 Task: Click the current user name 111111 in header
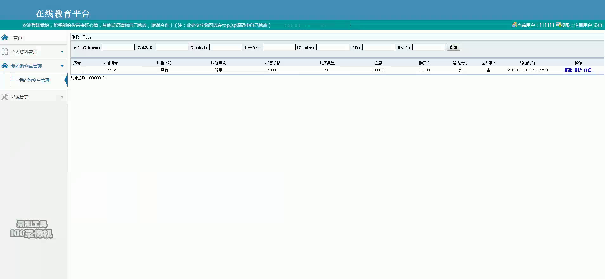click(x=547, y=25)
